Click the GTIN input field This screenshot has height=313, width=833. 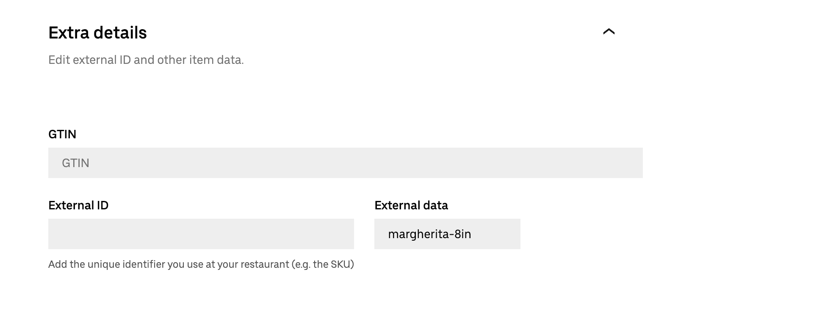(x=345, y=163)
